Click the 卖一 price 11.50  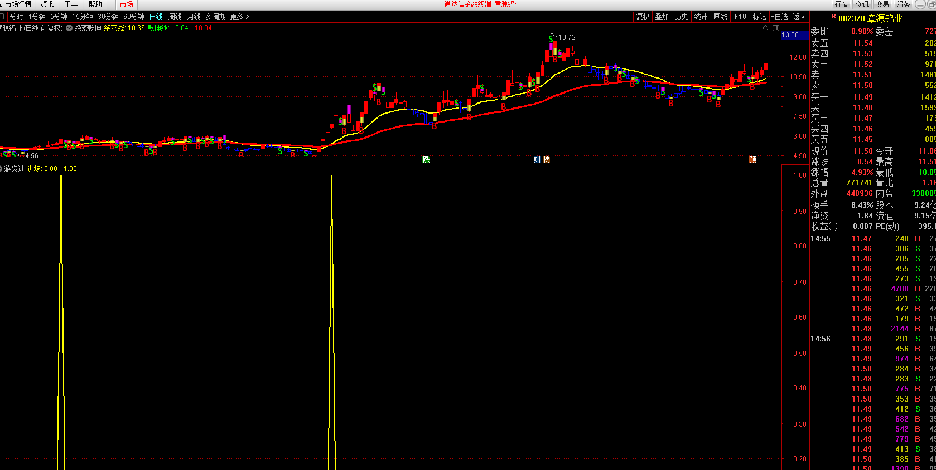[x=863, y=85]
